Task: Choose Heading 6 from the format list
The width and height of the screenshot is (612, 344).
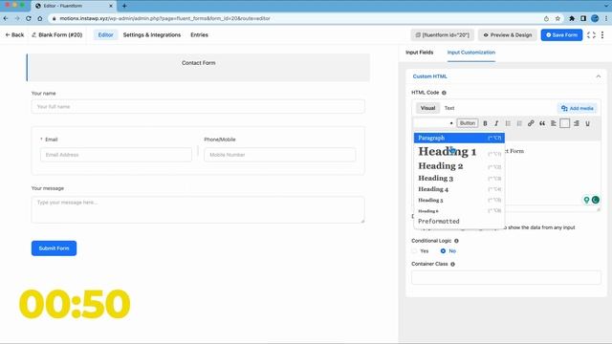Action: click(459, 211)
